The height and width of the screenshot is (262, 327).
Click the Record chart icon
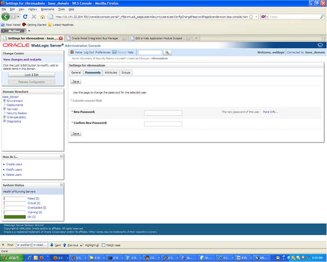tap(114, 52)
